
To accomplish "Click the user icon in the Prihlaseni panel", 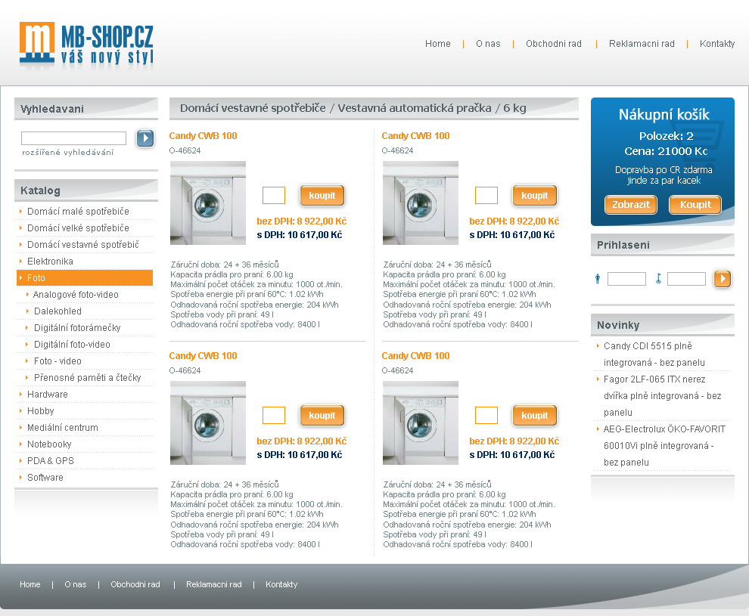I will pyautogui.click(x=598, y=279).
